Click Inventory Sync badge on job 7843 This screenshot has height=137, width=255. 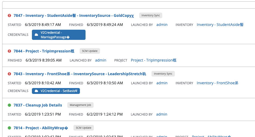[163, 74]
